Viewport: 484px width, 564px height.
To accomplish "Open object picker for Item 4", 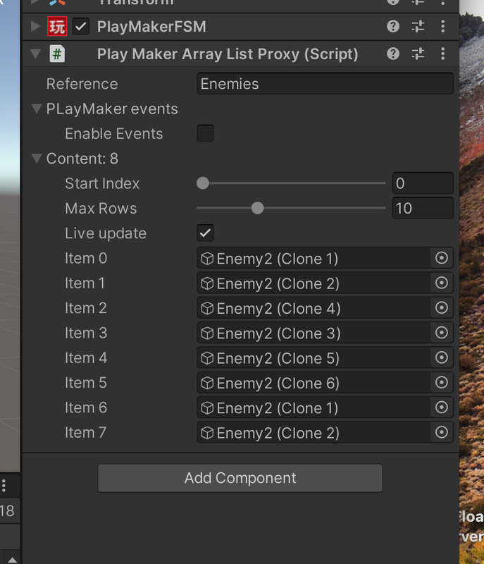I will pos(442,357).
